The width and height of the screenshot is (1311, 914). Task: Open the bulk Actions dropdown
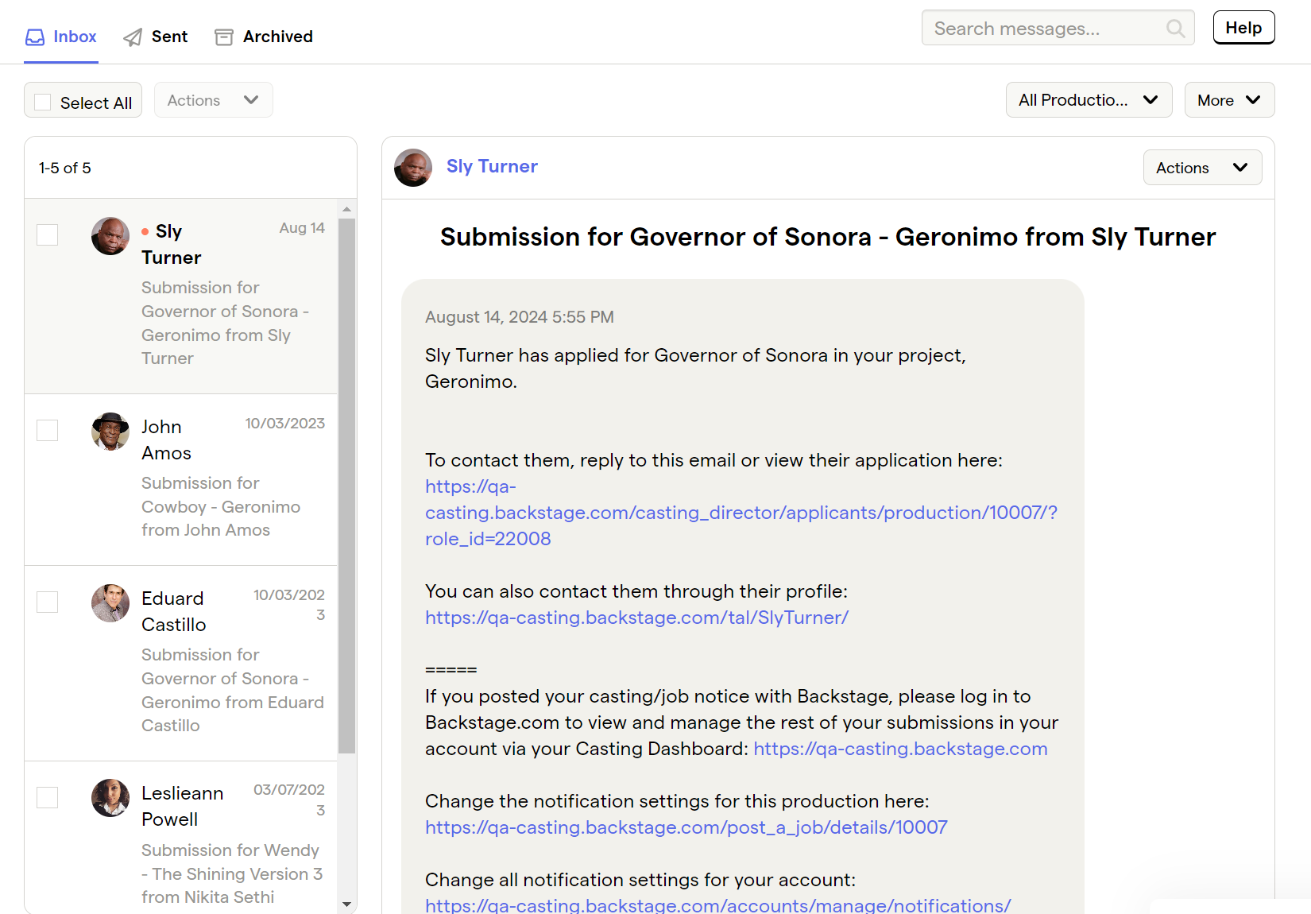tap(214, 100)
